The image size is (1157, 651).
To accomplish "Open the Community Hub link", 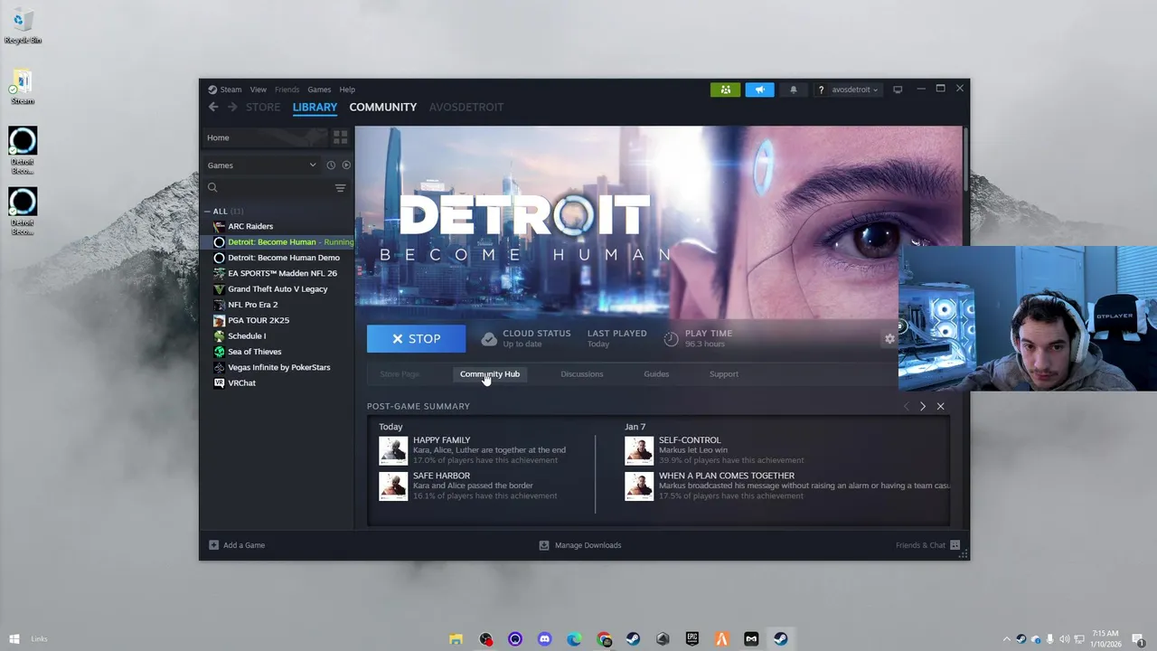I will (x=490, y=373).
